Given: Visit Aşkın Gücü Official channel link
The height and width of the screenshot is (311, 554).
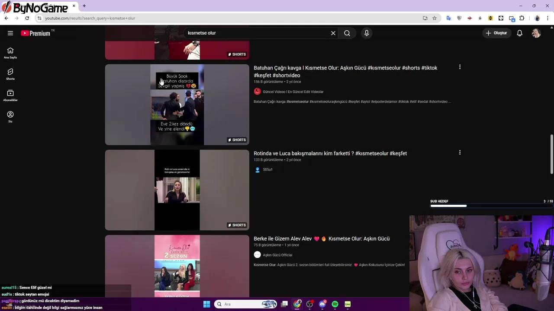Looking at the screenshot, I should tap(277, 255).
